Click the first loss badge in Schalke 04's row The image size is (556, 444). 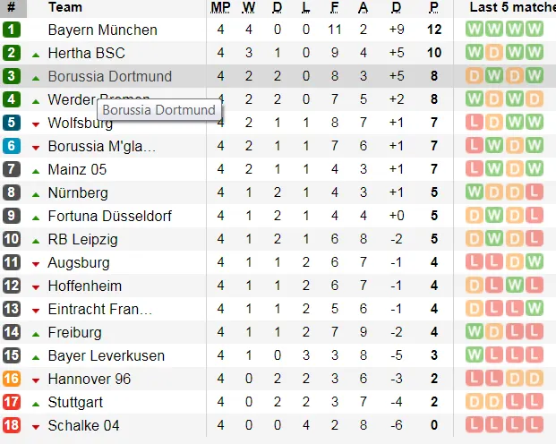coord(475,425)
